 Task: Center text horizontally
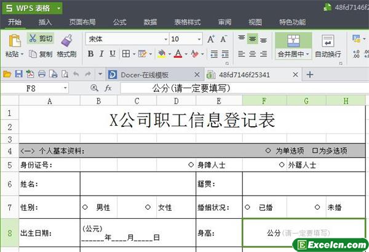[253, 54]
